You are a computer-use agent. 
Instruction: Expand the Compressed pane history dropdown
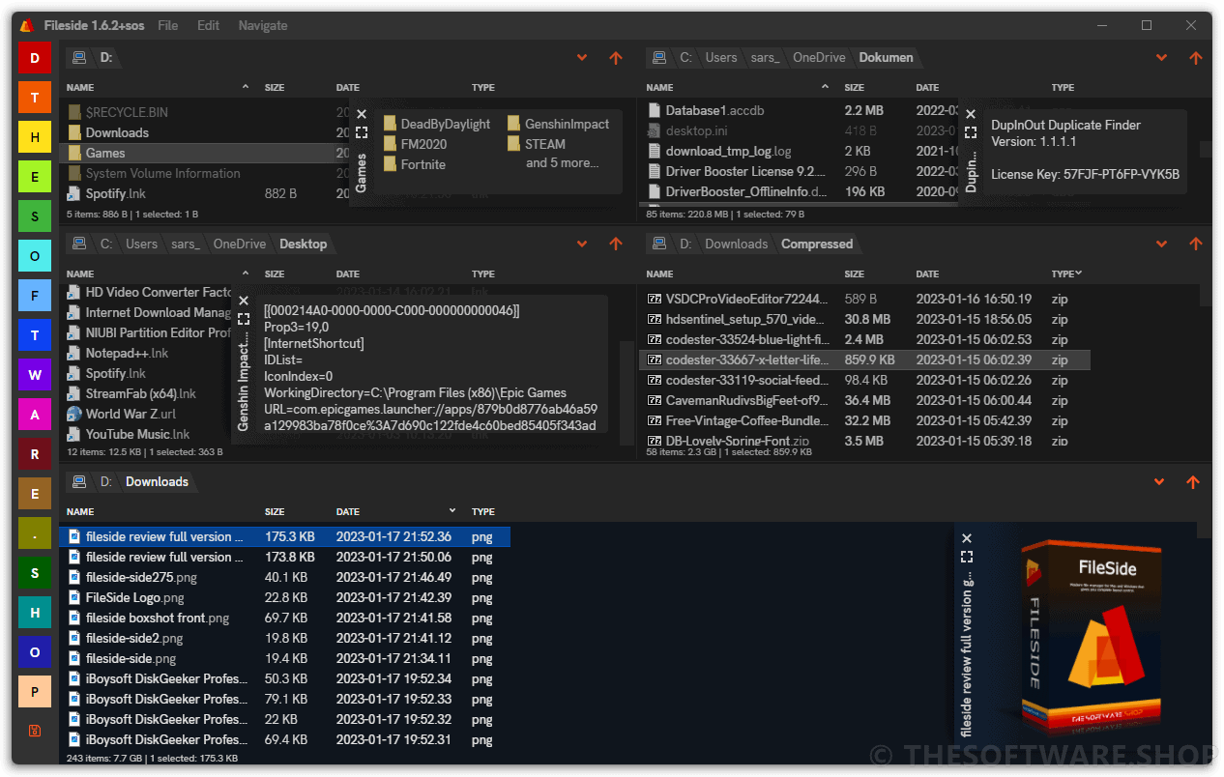click(1162, 245)
